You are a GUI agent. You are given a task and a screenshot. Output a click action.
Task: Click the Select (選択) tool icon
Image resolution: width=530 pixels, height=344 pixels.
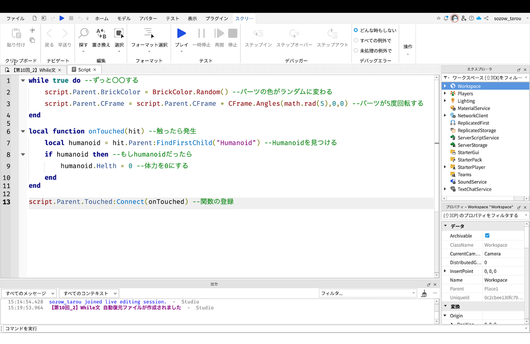pyautogui.click(x=119, y=34)
